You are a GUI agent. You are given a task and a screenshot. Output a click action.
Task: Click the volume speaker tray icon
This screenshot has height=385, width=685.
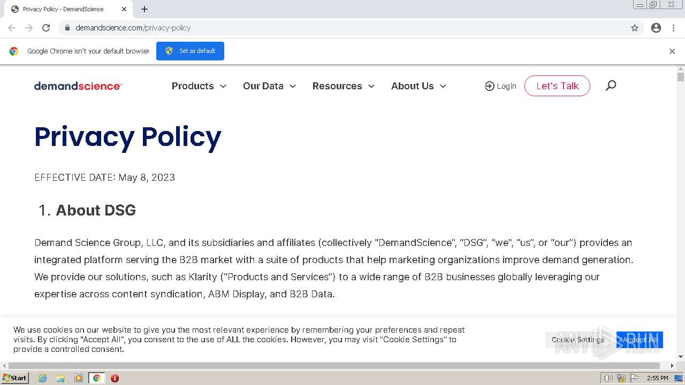click(608, 378)
